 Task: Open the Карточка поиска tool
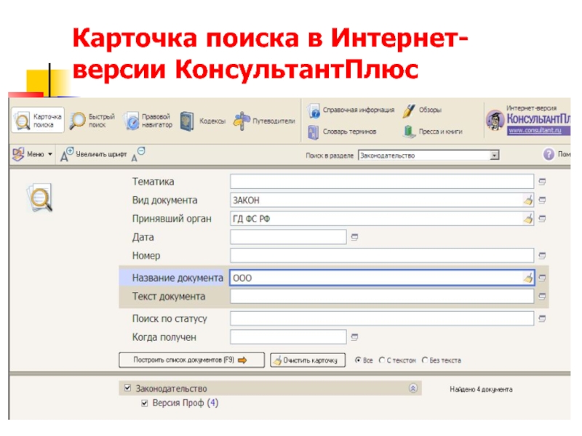pos(38,120)
